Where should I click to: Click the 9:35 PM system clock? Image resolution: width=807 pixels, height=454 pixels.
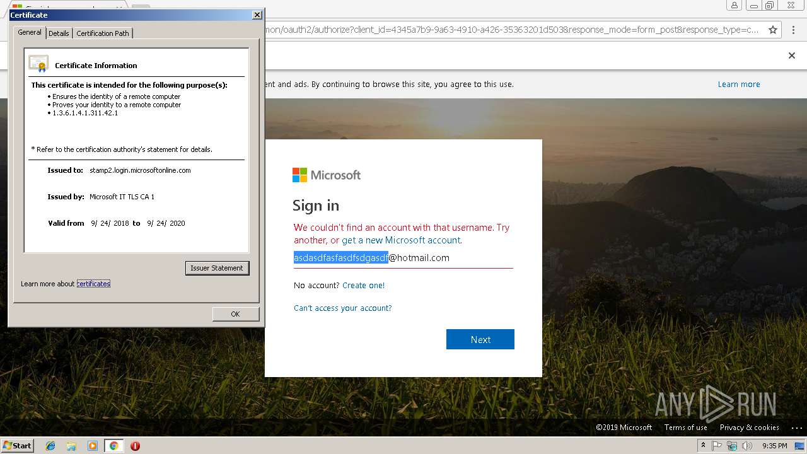point(775,446)
